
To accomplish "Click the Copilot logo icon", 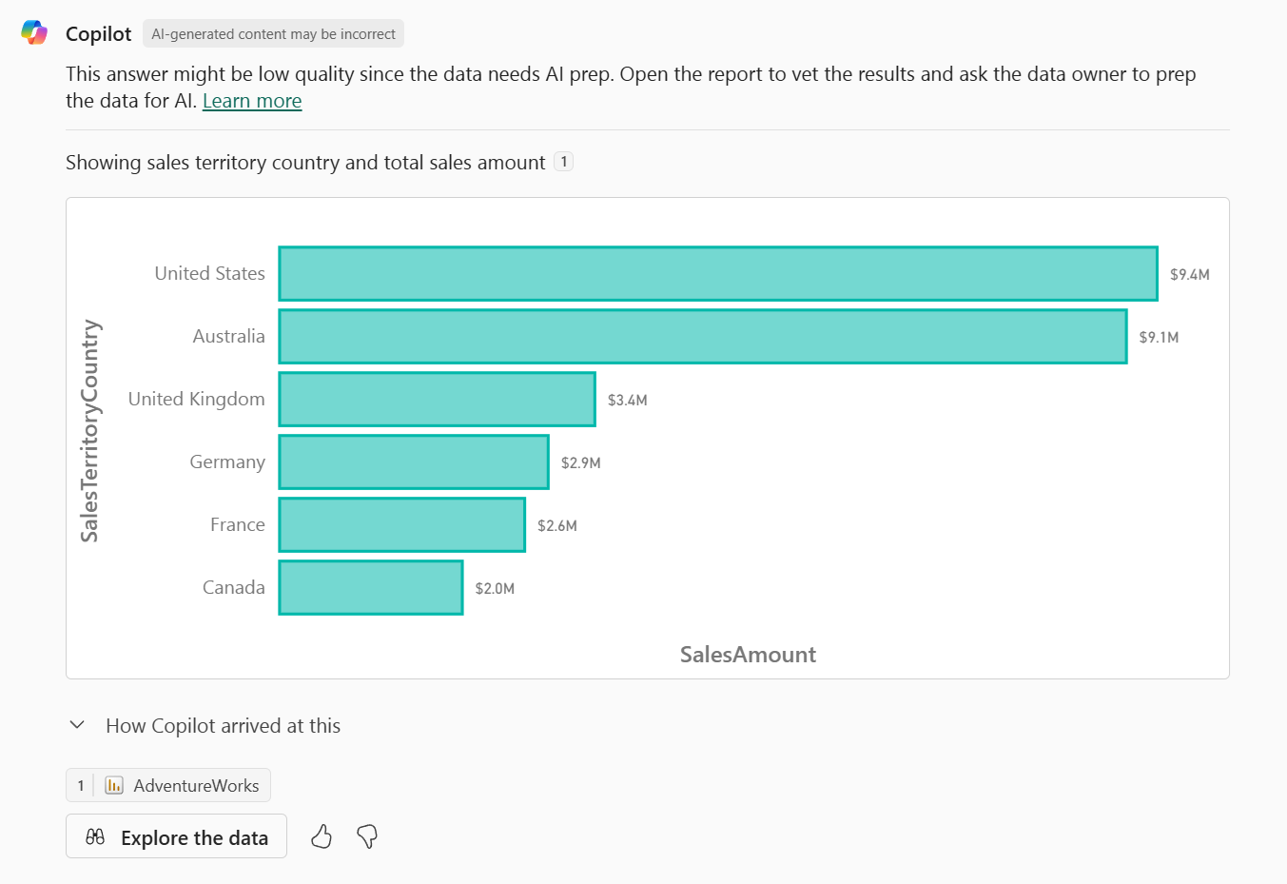I will tap(34, 32).
